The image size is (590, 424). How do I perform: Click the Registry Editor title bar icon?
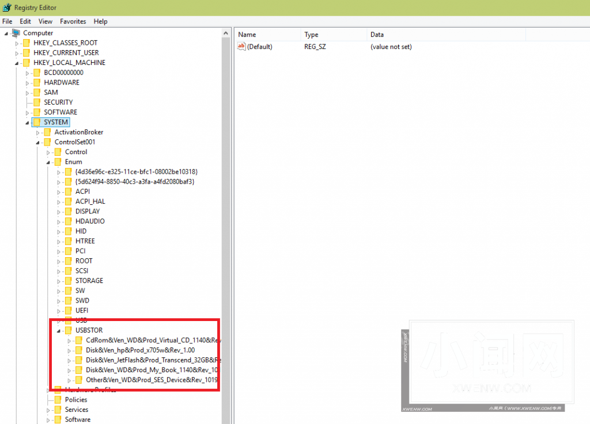[5, 6]
